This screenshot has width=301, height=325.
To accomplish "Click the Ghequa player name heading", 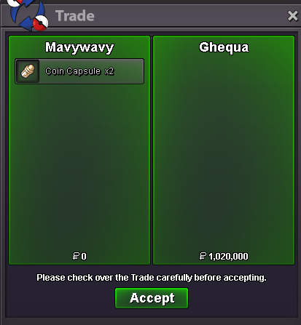I will (x=224, y=47).
